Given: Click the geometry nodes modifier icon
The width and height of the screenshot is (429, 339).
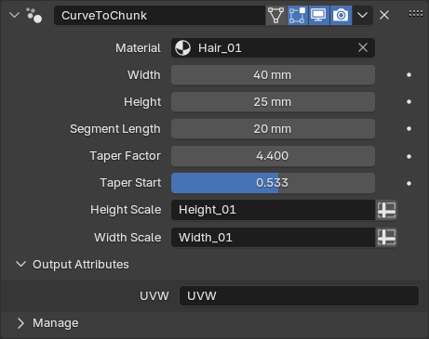Looking at the screenshot, I should click(x=34, y=15).
